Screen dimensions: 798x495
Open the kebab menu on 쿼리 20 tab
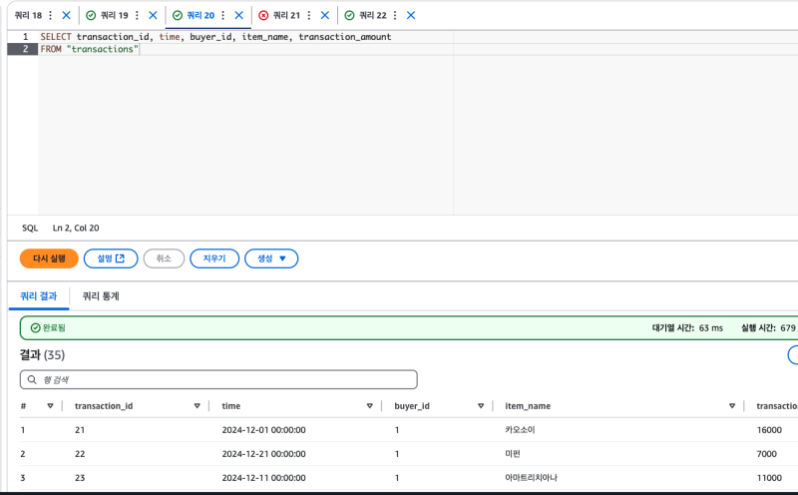(222, 16)
